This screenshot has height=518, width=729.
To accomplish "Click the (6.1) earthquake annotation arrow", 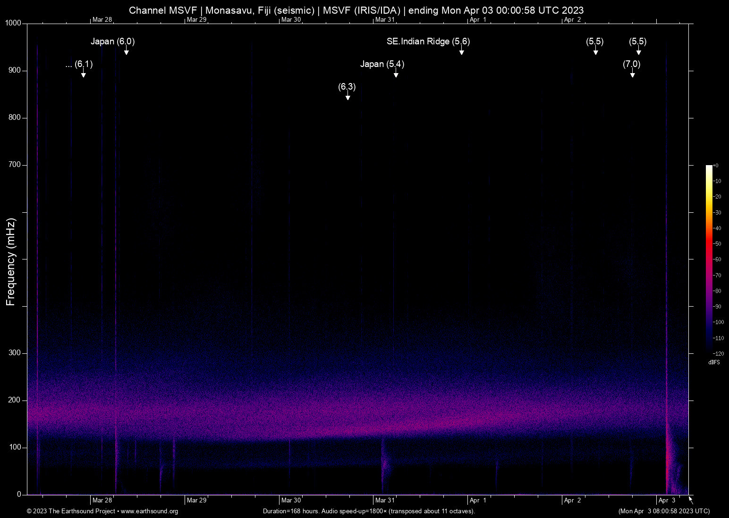I will click(x=84, y=73).
